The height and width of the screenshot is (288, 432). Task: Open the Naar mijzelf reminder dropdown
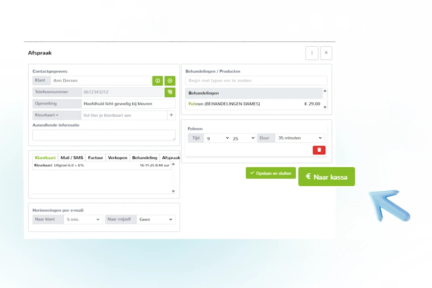(156, 220)
